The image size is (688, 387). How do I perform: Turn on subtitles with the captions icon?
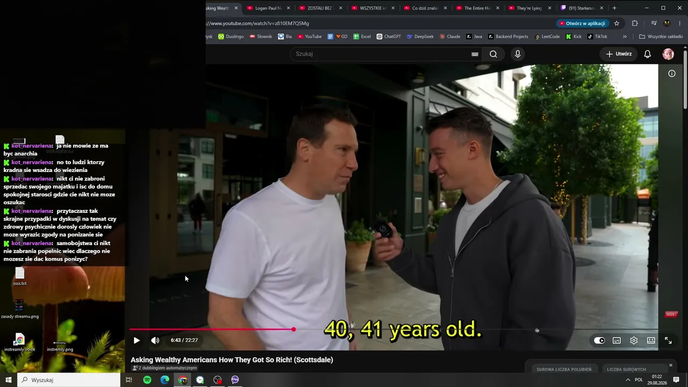pos(617,340)
